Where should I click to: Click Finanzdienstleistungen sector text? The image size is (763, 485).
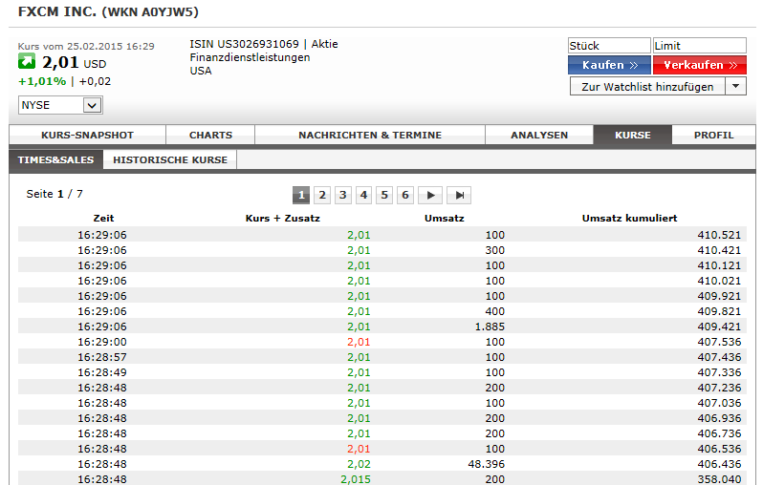point(250,57)
